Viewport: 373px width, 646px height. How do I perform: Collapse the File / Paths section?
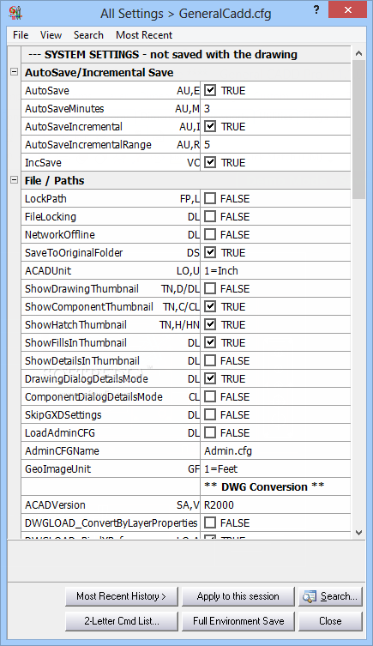14,180
